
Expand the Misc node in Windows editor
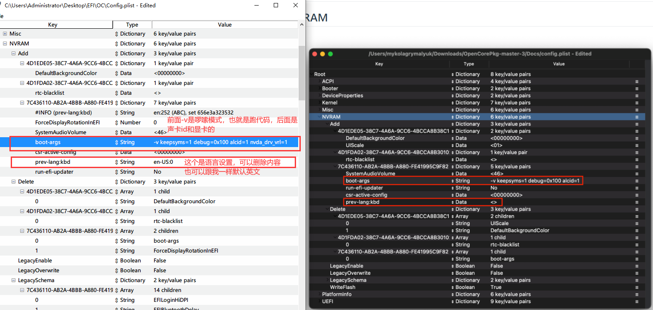5,34
